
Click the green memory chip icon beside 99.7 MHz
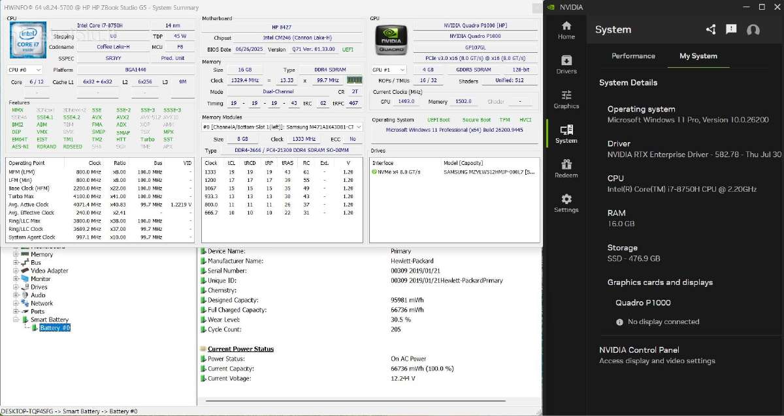(x=354, y=80)
